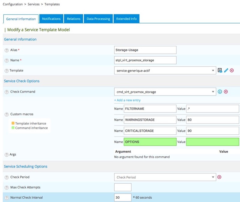Open the Template dropdown service-generique-actif
240x202 pixels.
165,70
